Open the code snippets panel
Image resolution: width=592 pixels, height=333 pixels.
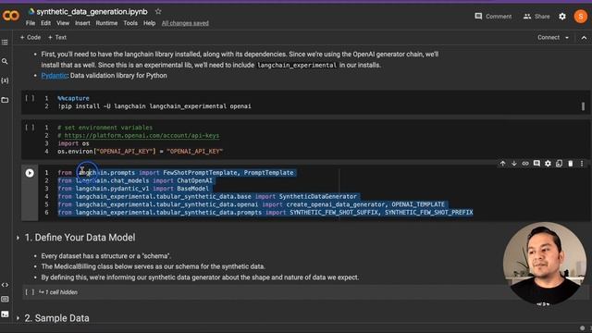pyautogui.click(x=5, y=285)
